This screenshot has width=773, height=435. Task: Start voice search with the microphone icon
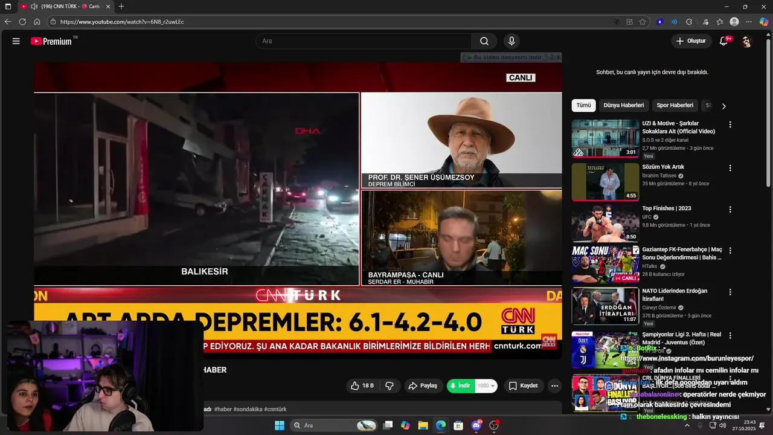point(512,41)
